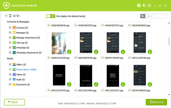This screenshot has width=171, height=108.
Task: Uncheck 1463132514965.jpg checkbox
Action: tap(76, 90)
